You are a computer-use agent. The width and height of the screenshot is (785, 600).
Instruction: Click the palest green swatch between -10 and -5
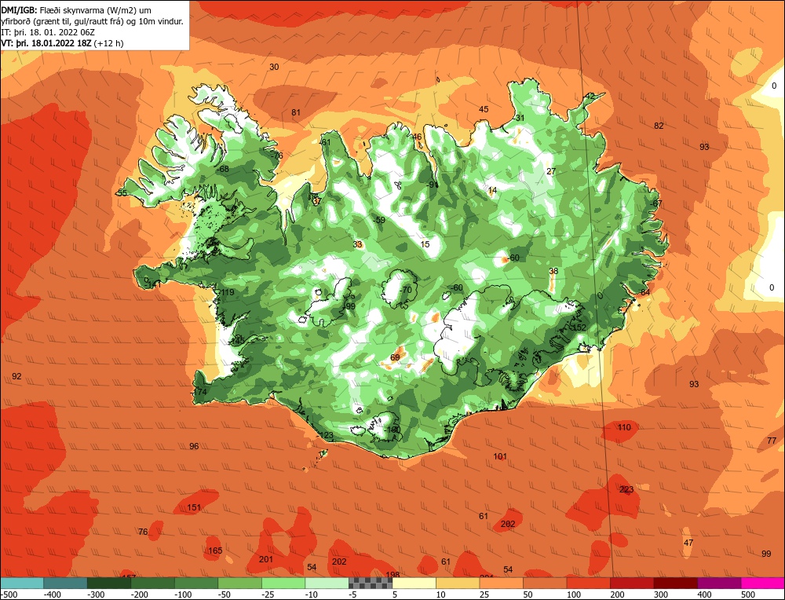tap(327, 583)
